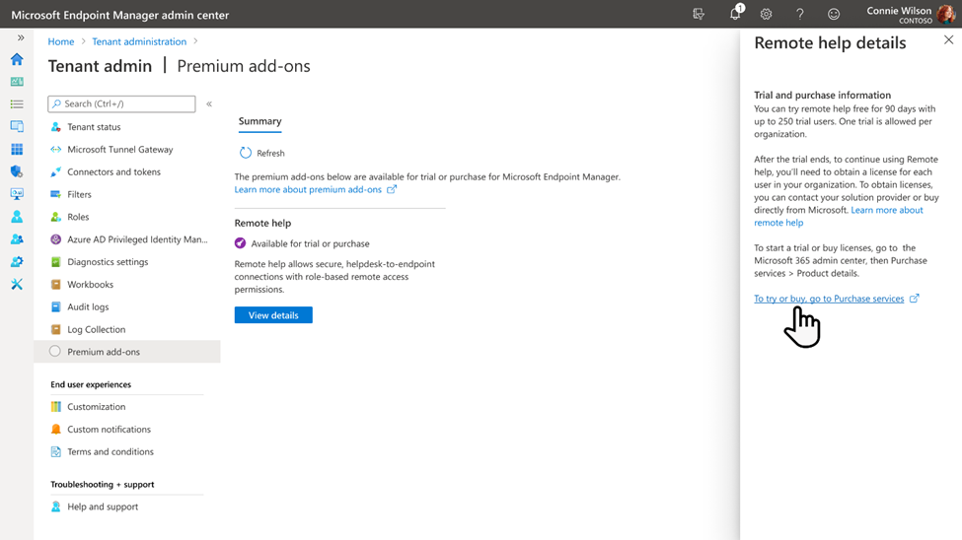This screenshot has width=962, height=540.
Task: Open Customization menu item
Action: 97,407
